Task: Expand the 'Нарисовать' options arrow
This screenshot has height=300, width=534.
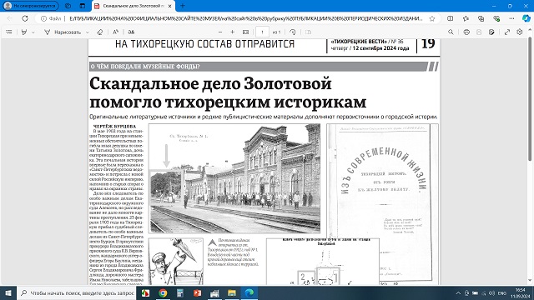Action: click(87, 32)
